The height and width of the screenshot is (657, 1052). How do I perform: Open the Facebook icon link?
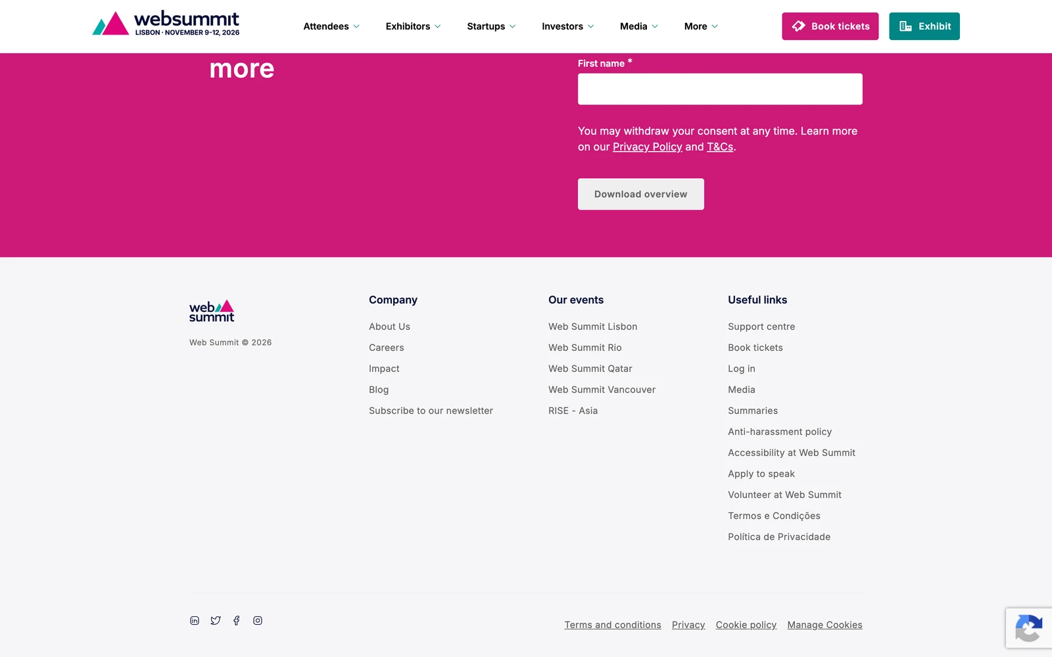(237, 621)
